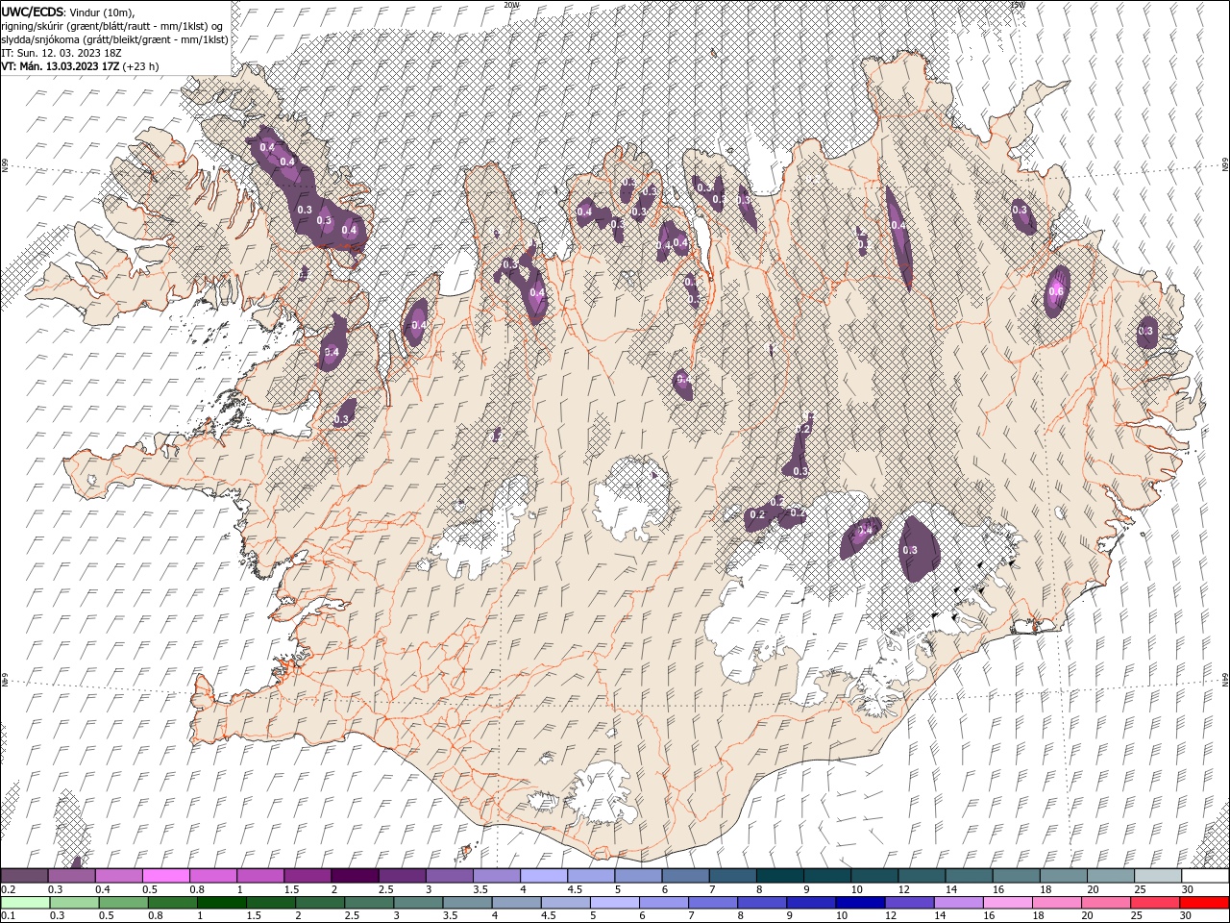This screenshot has width=1230, height=923.
Task: Click the lilac 14–16 rain legend swatch
Action: tap(958, 902)
